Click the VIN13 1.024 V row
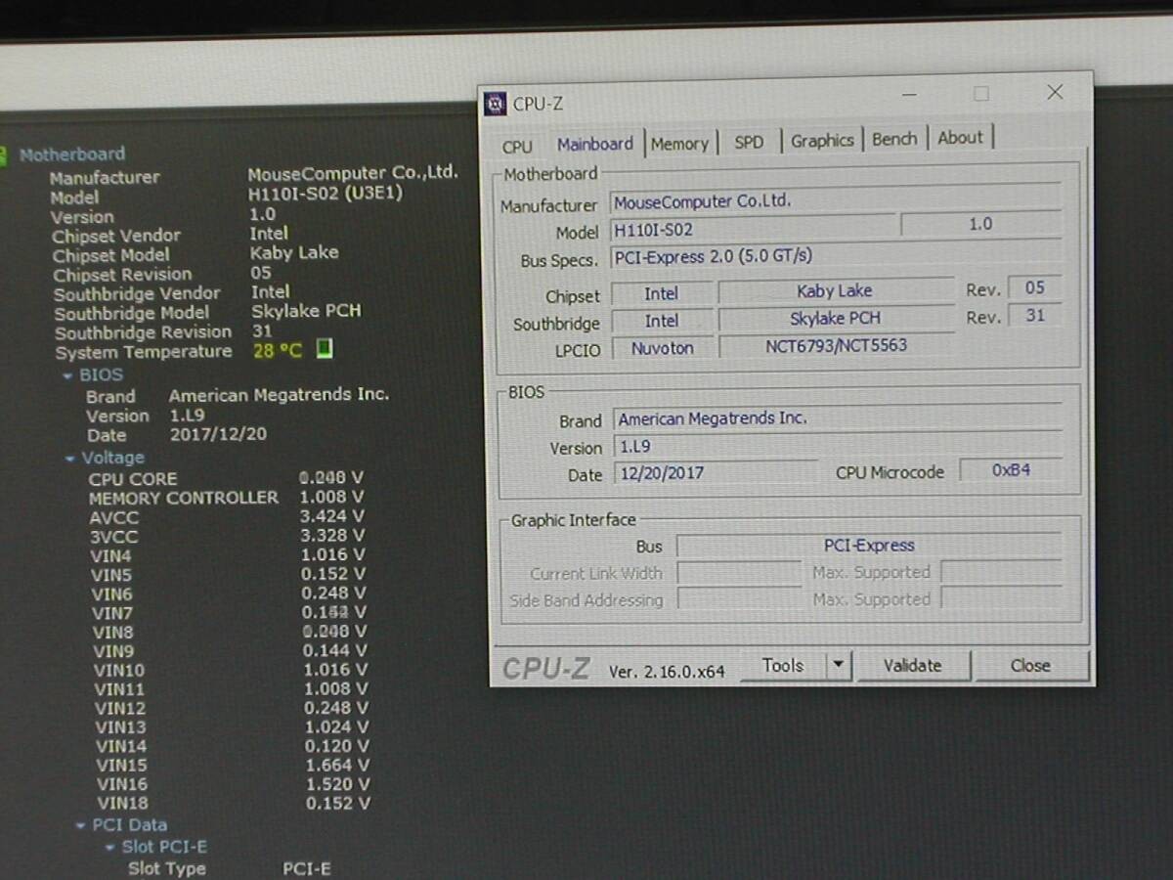 point(232,727)
